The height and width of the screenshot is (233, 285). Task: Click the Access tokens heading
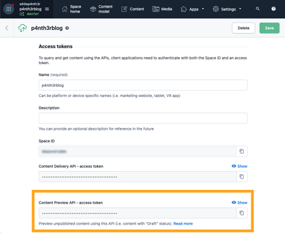pyautogui.click(x=56, y=46)
